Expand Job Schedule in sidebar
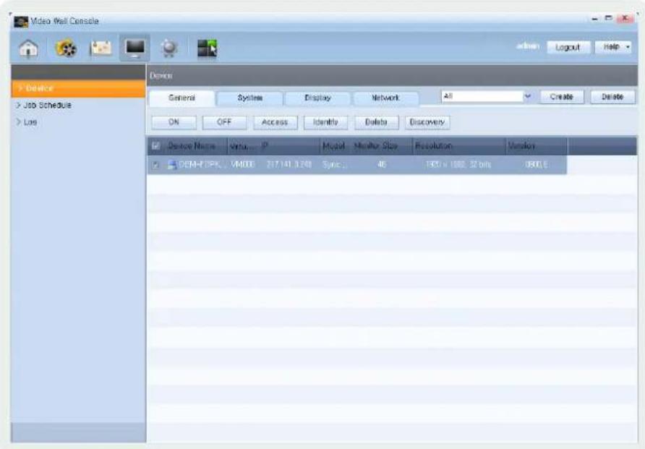This screenshot has width=645, height=449. (43, 106)
